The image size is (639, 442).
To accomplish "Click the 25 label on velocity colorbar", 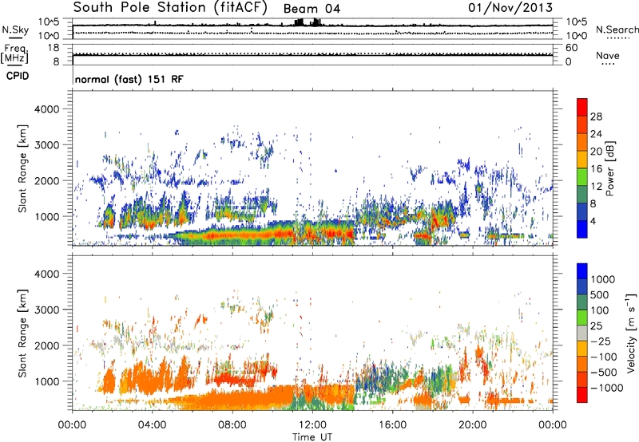I will (x=597, y=326).
